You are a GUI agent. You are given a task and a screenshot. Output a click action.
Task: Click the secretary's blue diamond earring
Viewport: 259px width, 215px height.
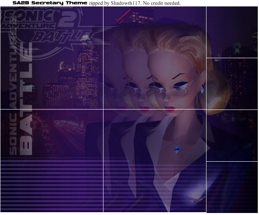203,87
